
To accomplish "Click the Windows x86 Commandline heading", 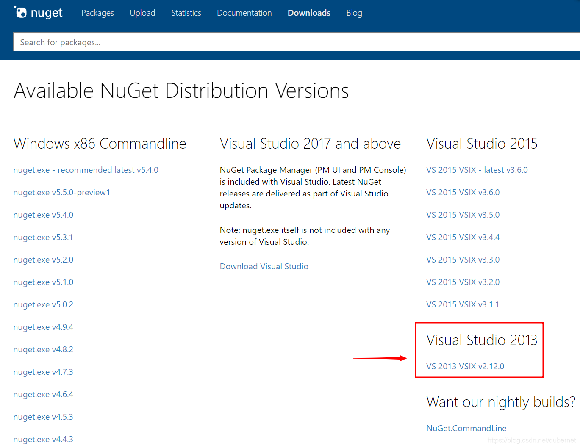I will 100,144.
